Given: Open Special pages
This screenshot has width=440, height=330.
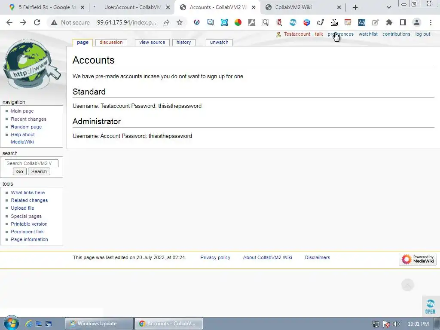Looking at the screenshot, I should pos(26,217).
